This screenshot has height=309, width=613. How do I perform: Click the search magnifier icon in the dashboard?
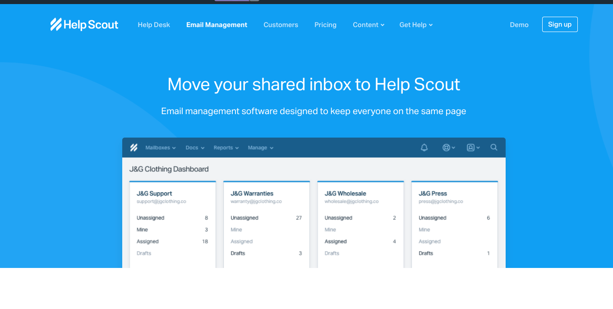(x=494, y=147)
